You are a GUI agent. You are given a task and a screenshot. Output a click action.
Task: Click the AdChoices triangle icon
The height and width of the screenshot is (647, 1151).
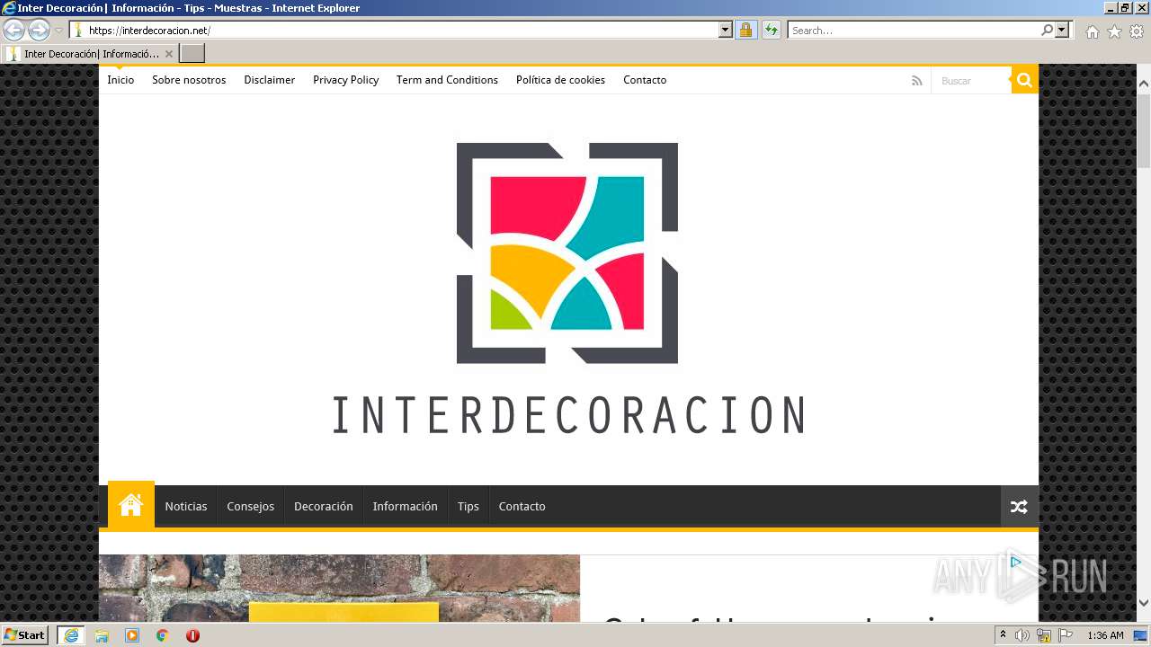coord(1015,563)
